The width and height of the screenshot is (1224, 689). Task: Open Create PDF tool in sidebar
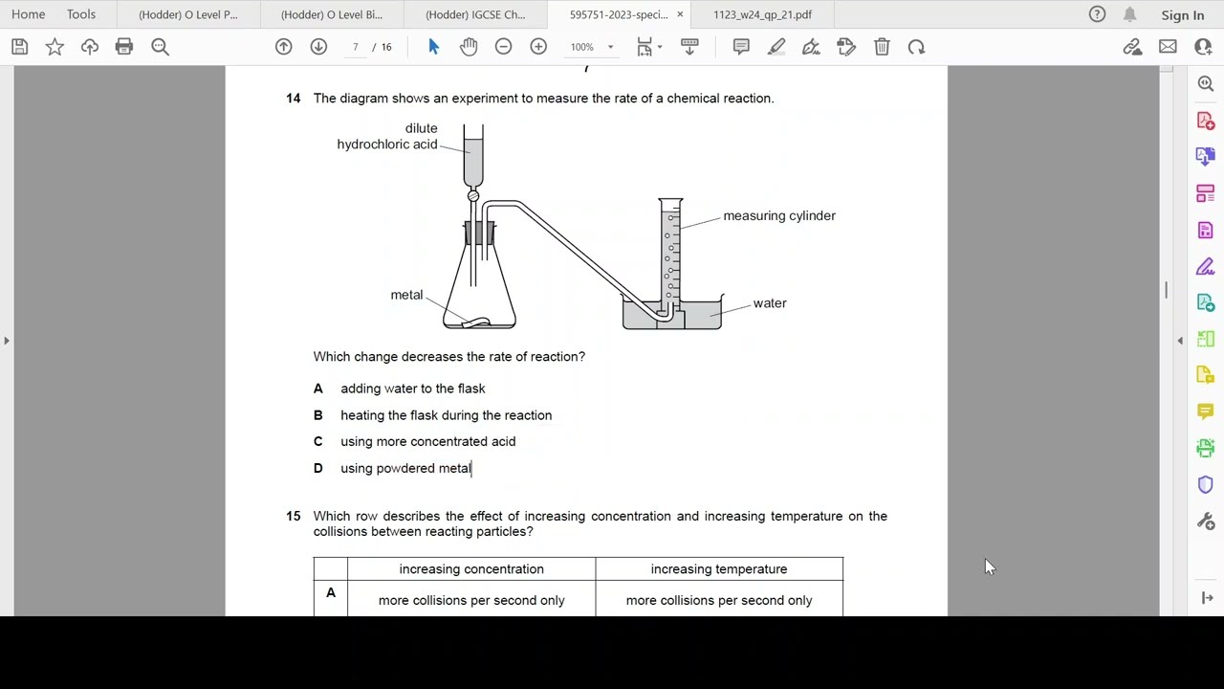1206,121
